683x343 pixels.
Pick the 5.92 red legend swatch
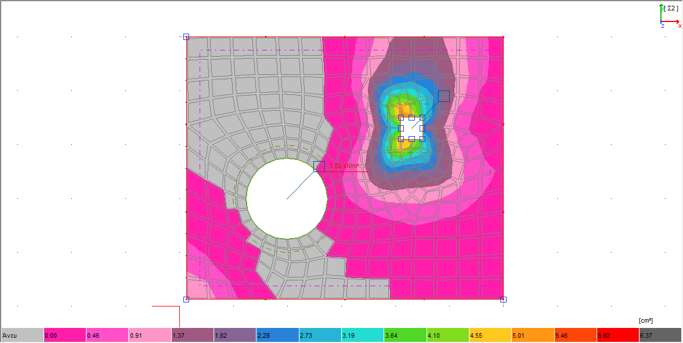(x=617, y=335)
